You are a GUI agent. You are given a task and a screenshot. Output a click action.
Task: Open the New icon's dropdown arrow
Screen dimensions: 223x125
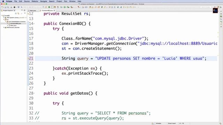(x=3, y=7)
